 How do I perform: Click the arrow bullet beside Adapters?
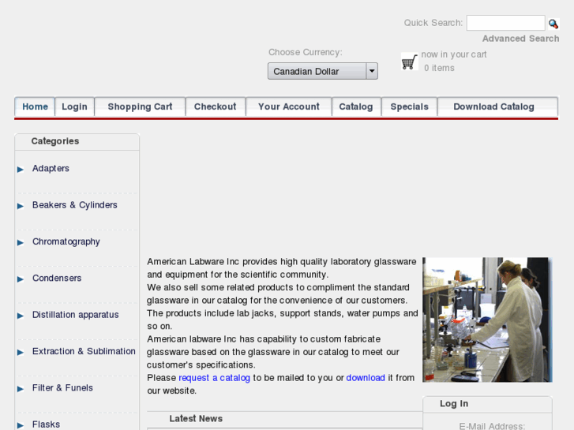click(21, 169)
